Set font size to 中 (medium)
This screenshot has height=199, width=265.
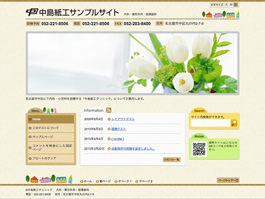(x=231, y=5)
